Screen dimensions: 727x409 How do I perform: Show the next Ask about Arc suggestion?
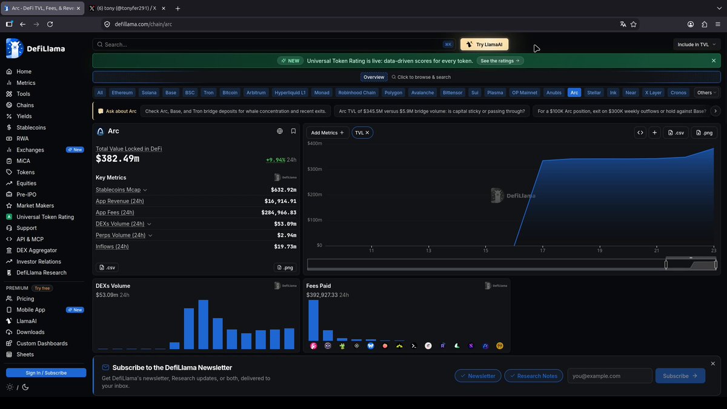(715, 111)
